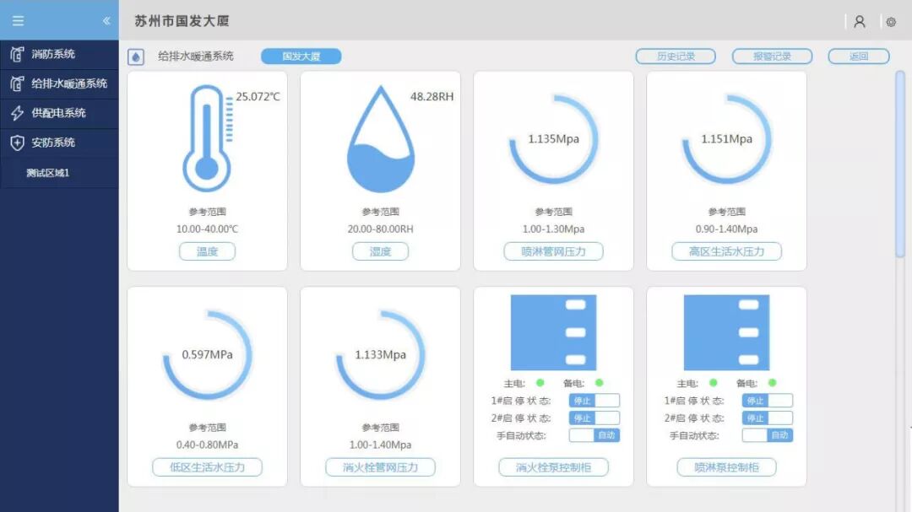Click the 0.90-1.40Mpa reference range
Image resolution: width=912 pixels, height=512 pixels.
(x=726, y=229)
